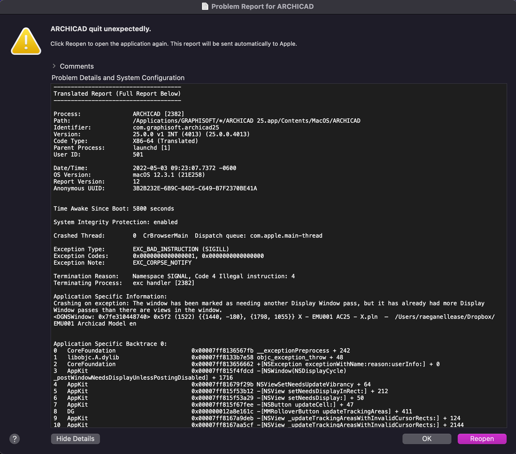This screenshot has height=454, width=516.
Task: Click the Anonymous UUID value
Action: [195, 188]
